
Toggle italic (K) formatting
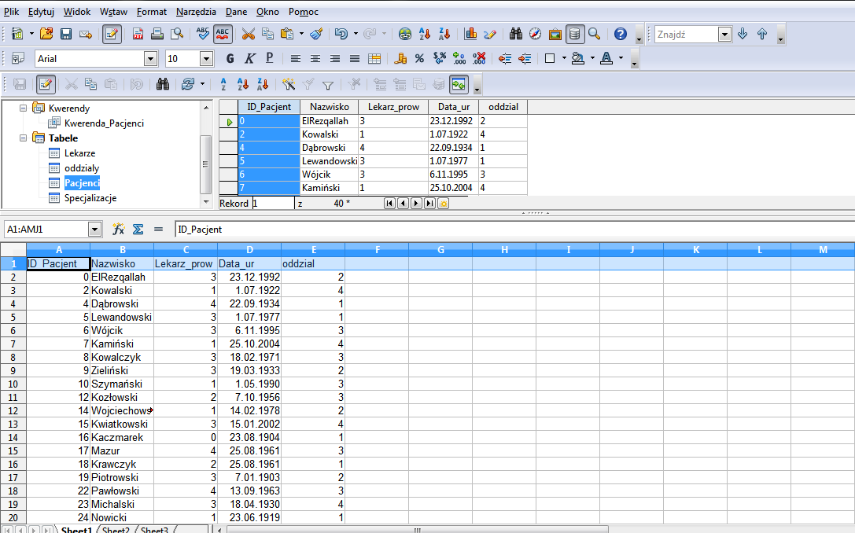[250, 58]
